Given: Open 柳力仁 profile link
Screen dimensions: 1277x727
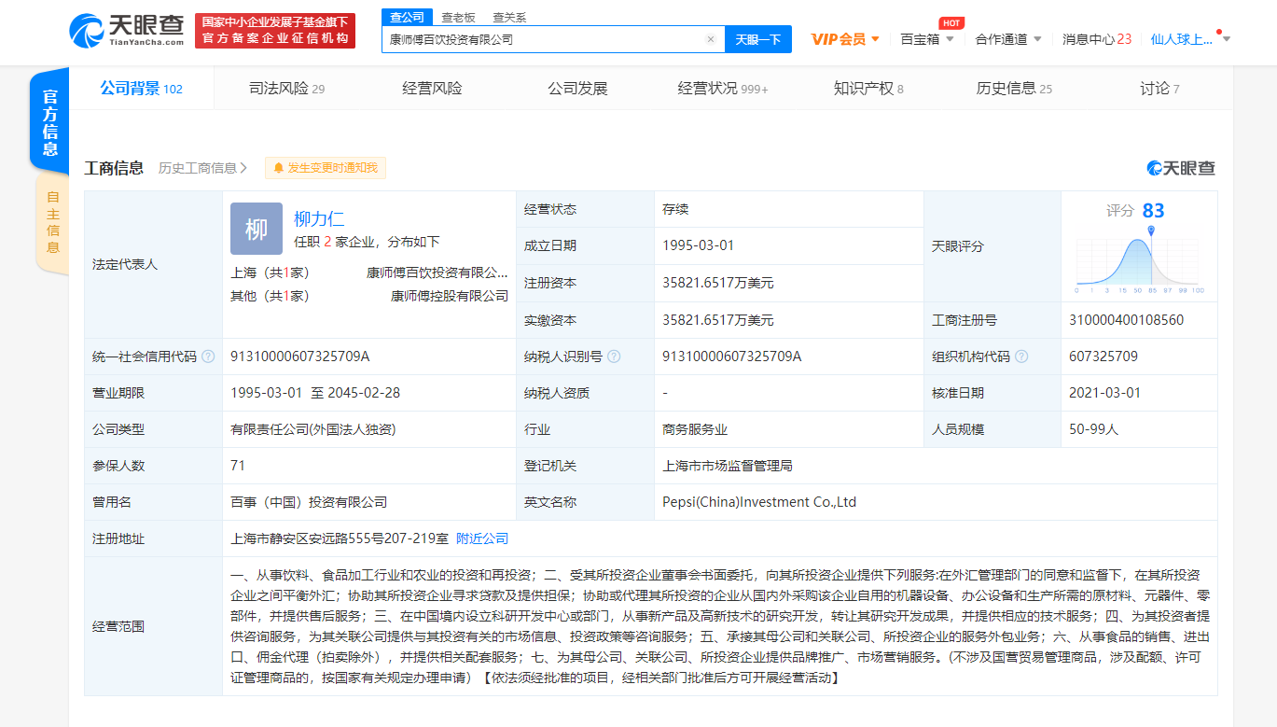Looking at the screenshot, I should tap(319, 219).
